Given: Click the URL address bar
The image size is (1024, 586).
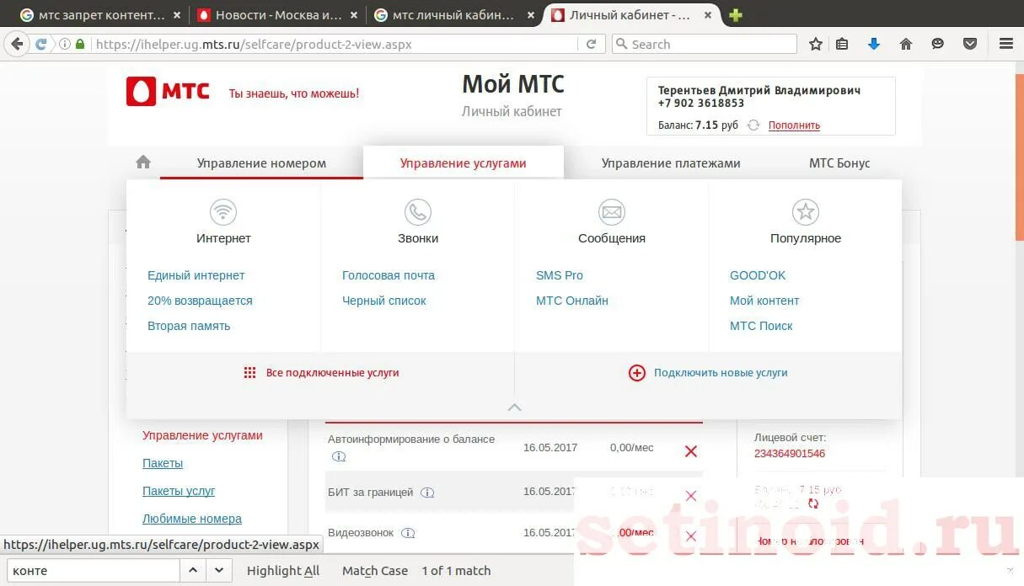Looking at the screenshot, I should [337, 45].
